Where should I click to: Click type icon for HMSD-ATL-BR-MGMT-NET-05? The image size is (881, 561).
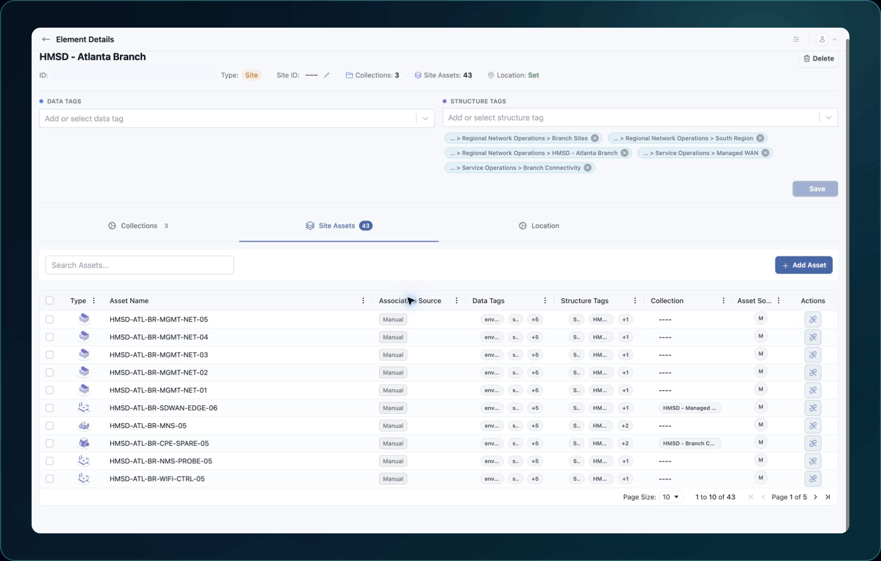coord(84,319)
